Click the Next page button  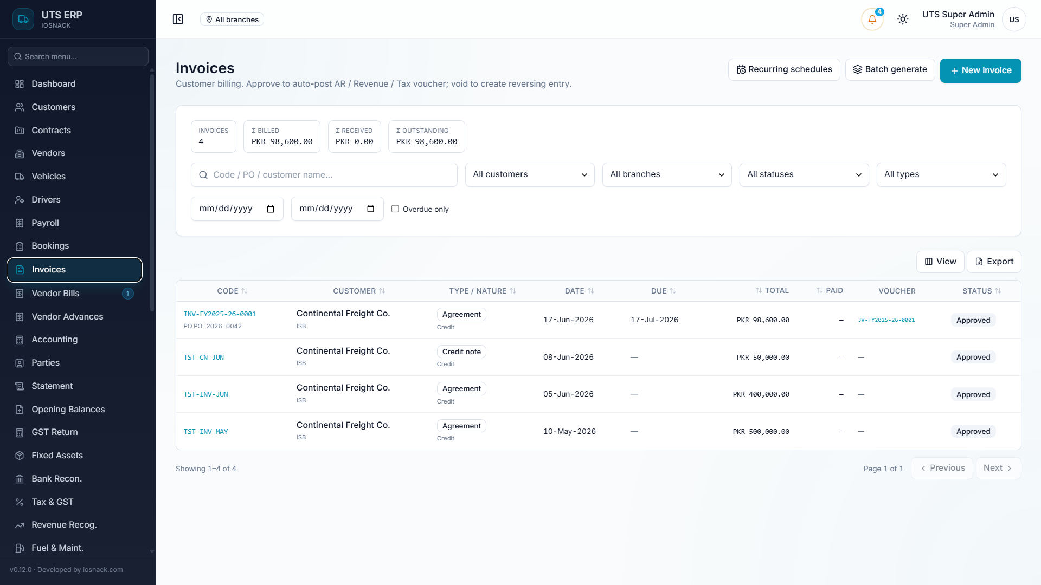[x=998, y=469]
